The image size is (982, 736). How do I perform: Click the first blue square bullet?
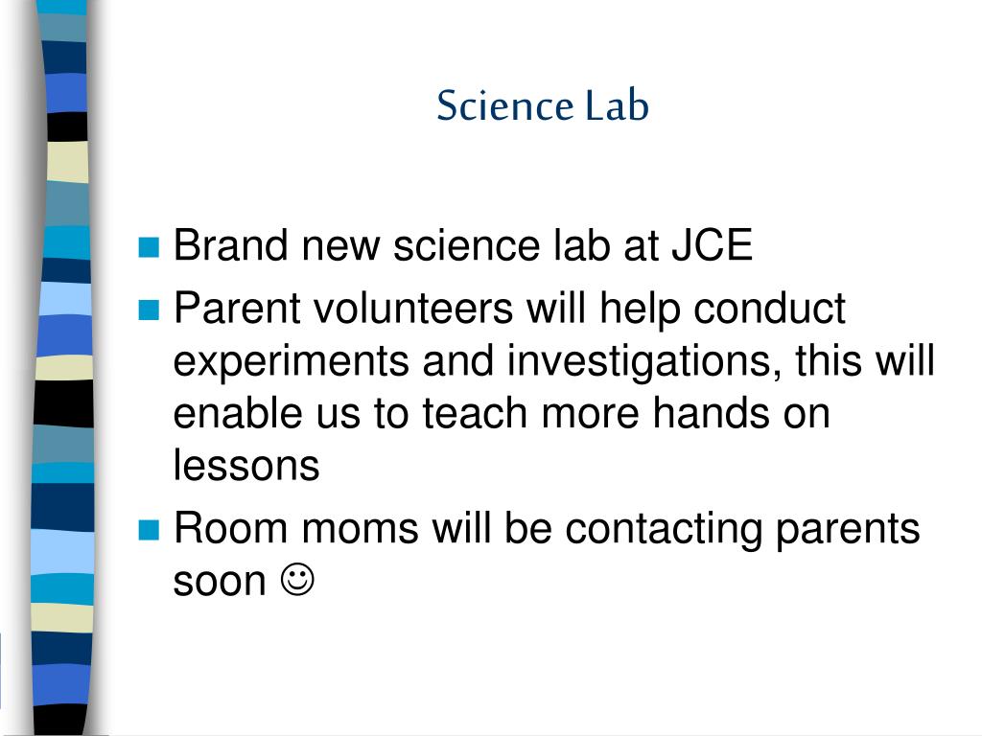[x=149, y=247]
